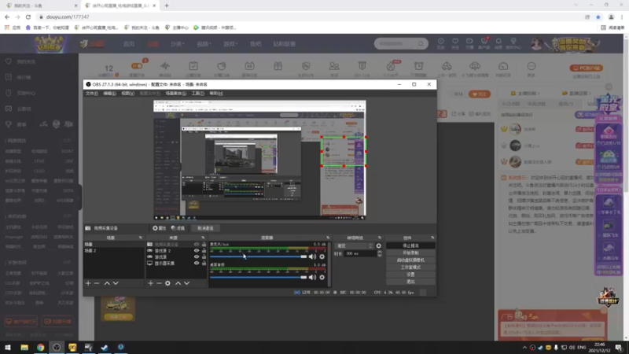Open Douyu messages bell icon
The image size is (629, 354).
tap(498, 42)
